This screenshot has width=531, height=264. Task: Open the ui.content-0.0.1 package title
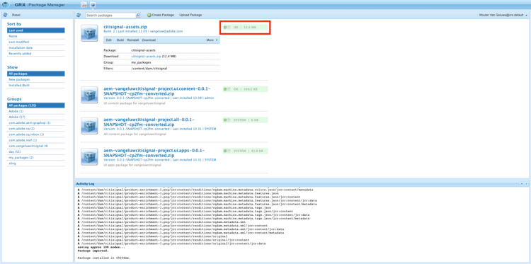[x=157, y=91]
